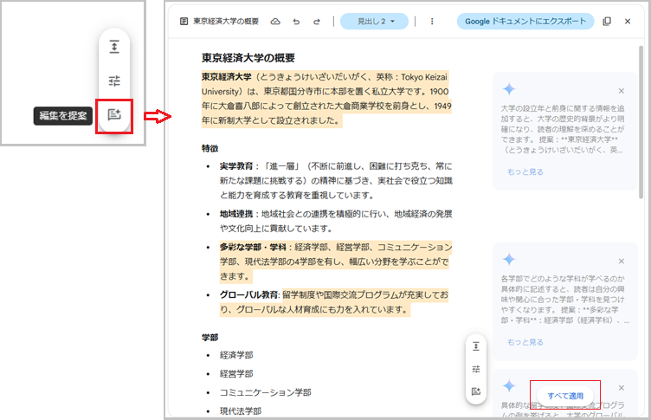Dismiss the first suggestion card about 大学の設立年

(621, 91)
